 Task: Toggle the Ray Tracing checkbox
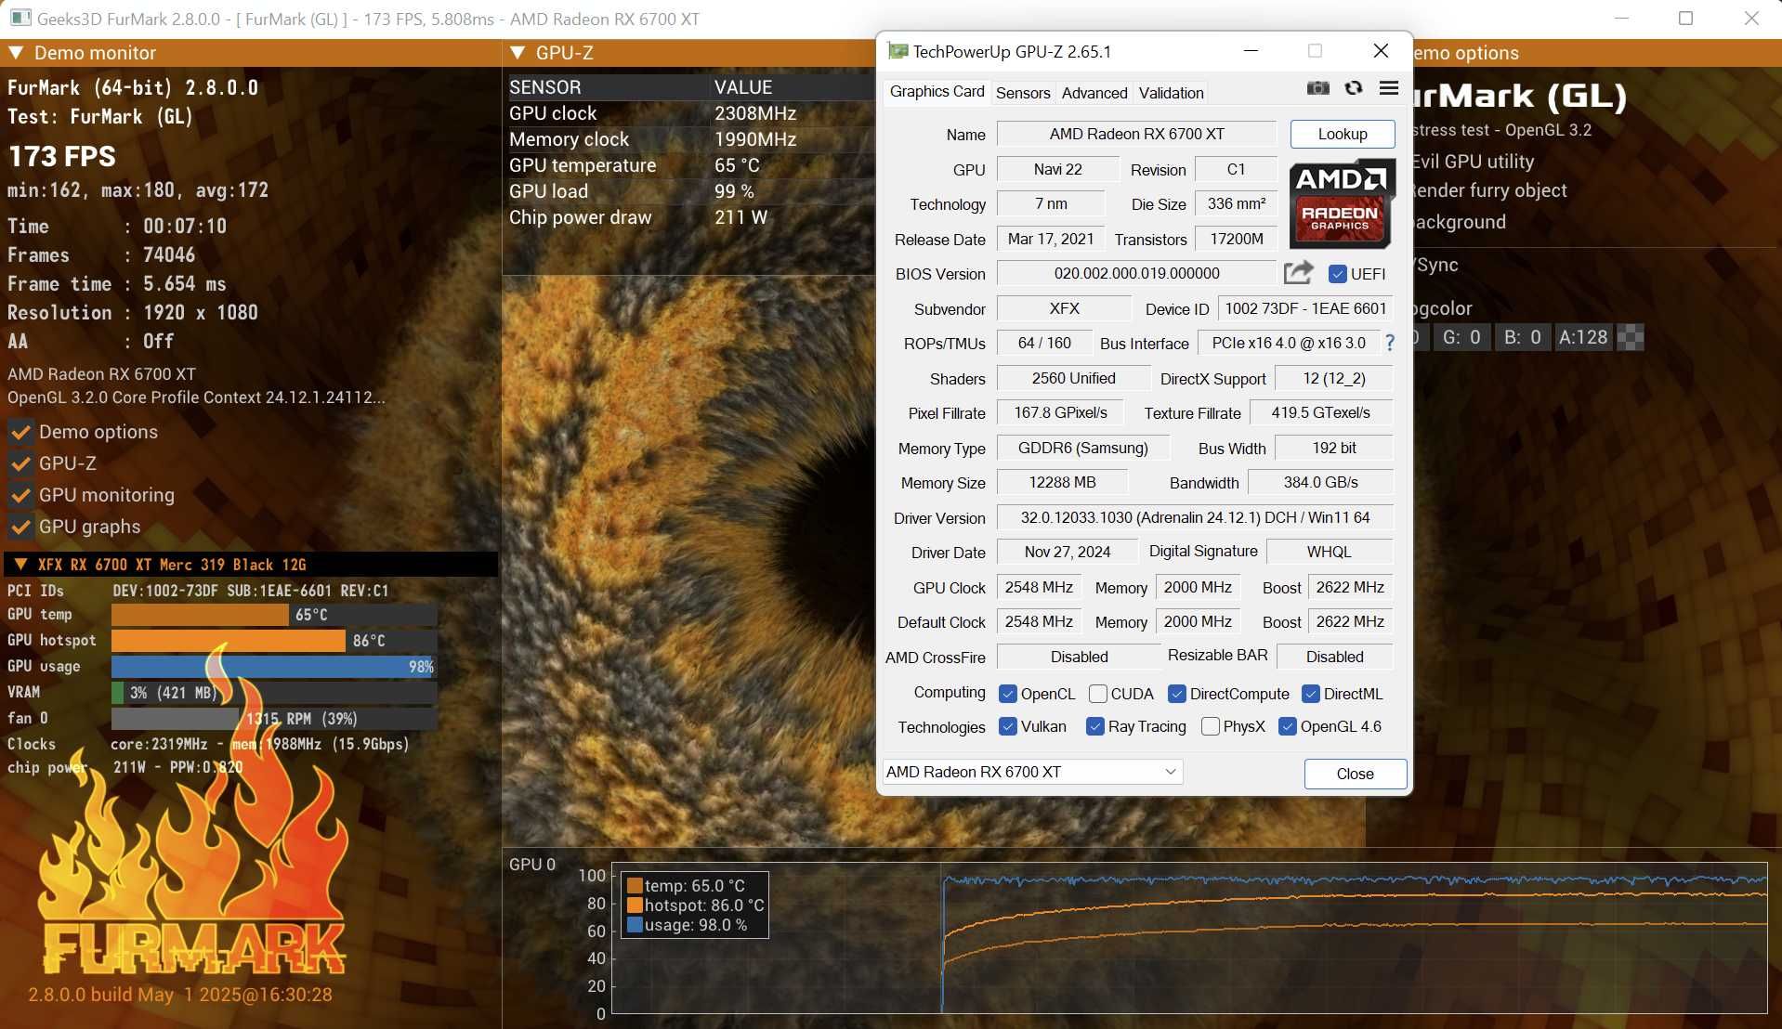pos(1094,726)
